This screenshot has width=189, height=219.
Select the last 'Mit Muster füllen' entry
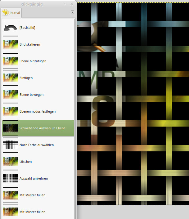tap(32, 212)
